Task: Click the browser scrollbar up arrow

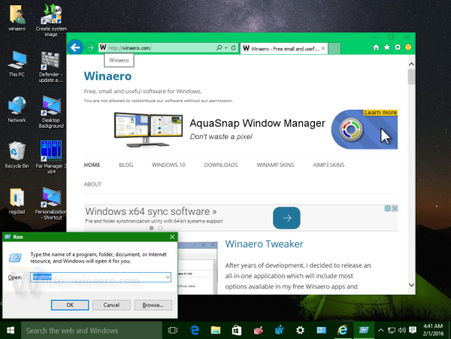Action: click(412, 64)
